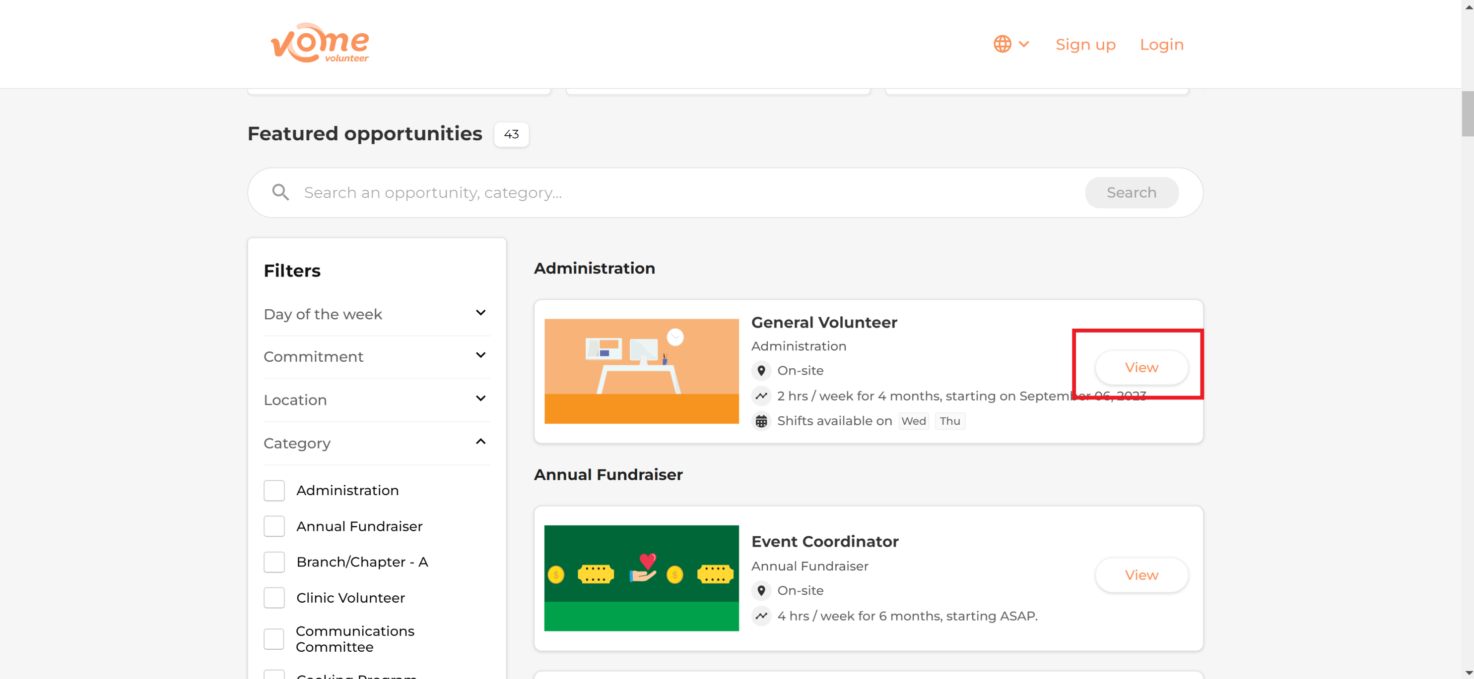Click the magnifying glass search icon
Screen dimensions: 1474x679
coord(280,192)
